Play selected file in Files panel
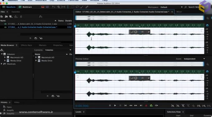212x117 pixels. (x=31, y=38)
